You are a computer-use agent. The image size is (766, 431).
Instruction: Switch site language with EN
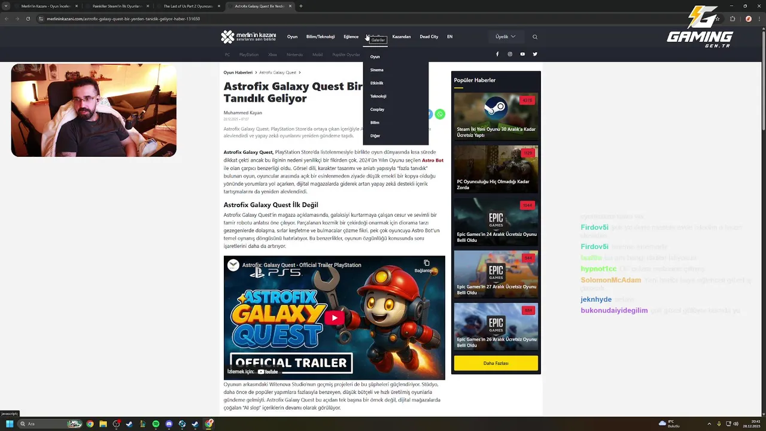click(449, 37)
